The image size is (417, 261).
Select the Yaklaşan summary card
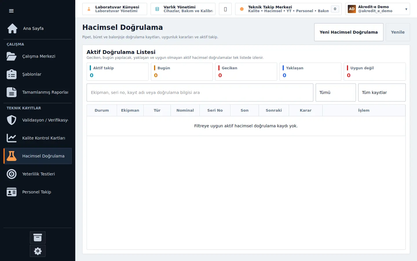pos(310,72)
